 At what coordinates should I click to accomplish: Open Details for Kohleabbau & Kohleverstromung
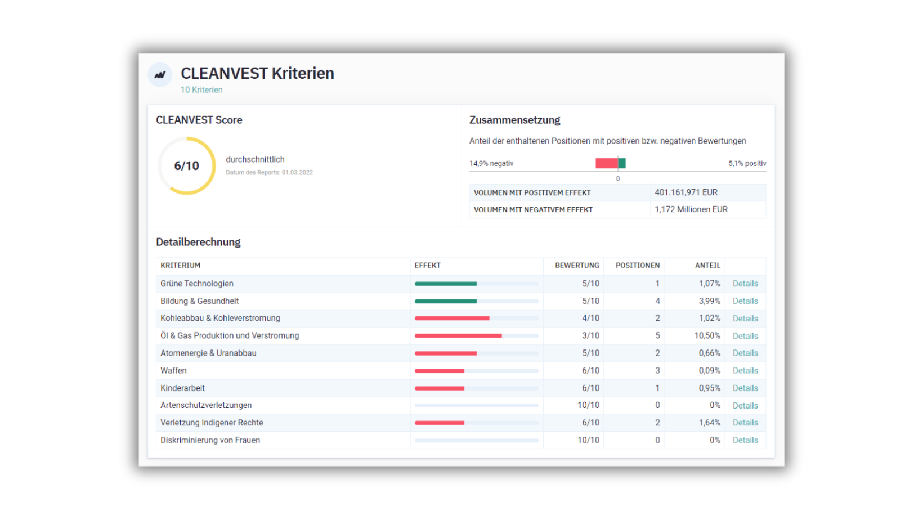click(x=745, y=319)
